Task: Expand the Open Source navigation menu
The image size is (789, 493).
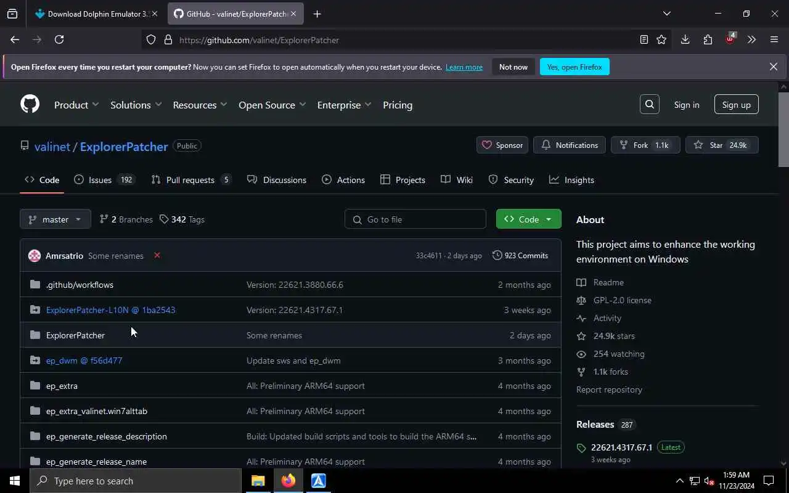Action: click(x=272, y=105)
